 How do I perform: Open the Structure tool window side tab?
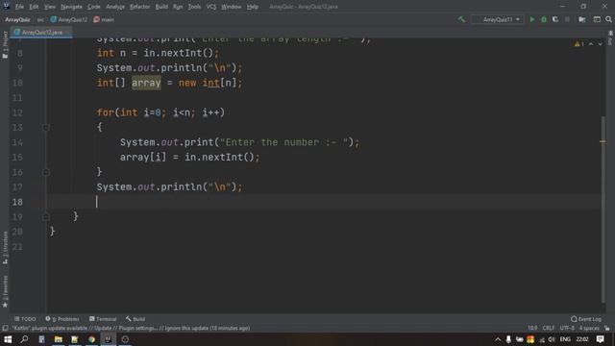(5, 248)
